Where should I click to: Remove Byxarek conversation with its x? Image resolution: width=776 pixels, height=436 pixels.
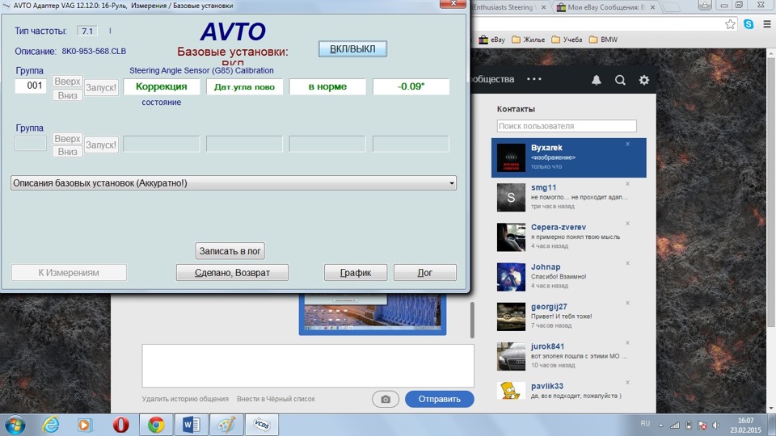click(627, 144)
